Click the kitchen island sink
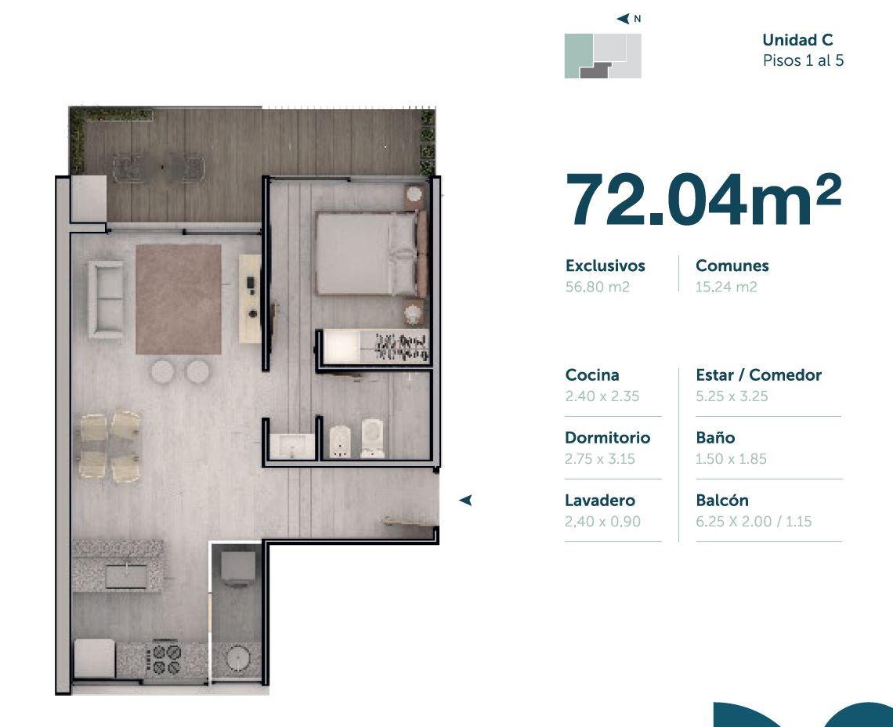 click(x=126, y=576)
